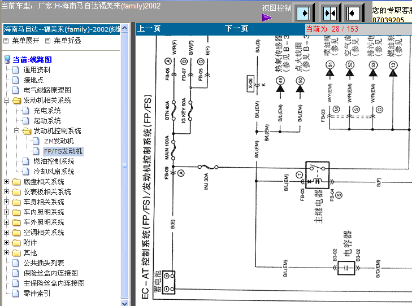Expand the 其他 tree node
The image size is (412, 306).
pos(7,253)
